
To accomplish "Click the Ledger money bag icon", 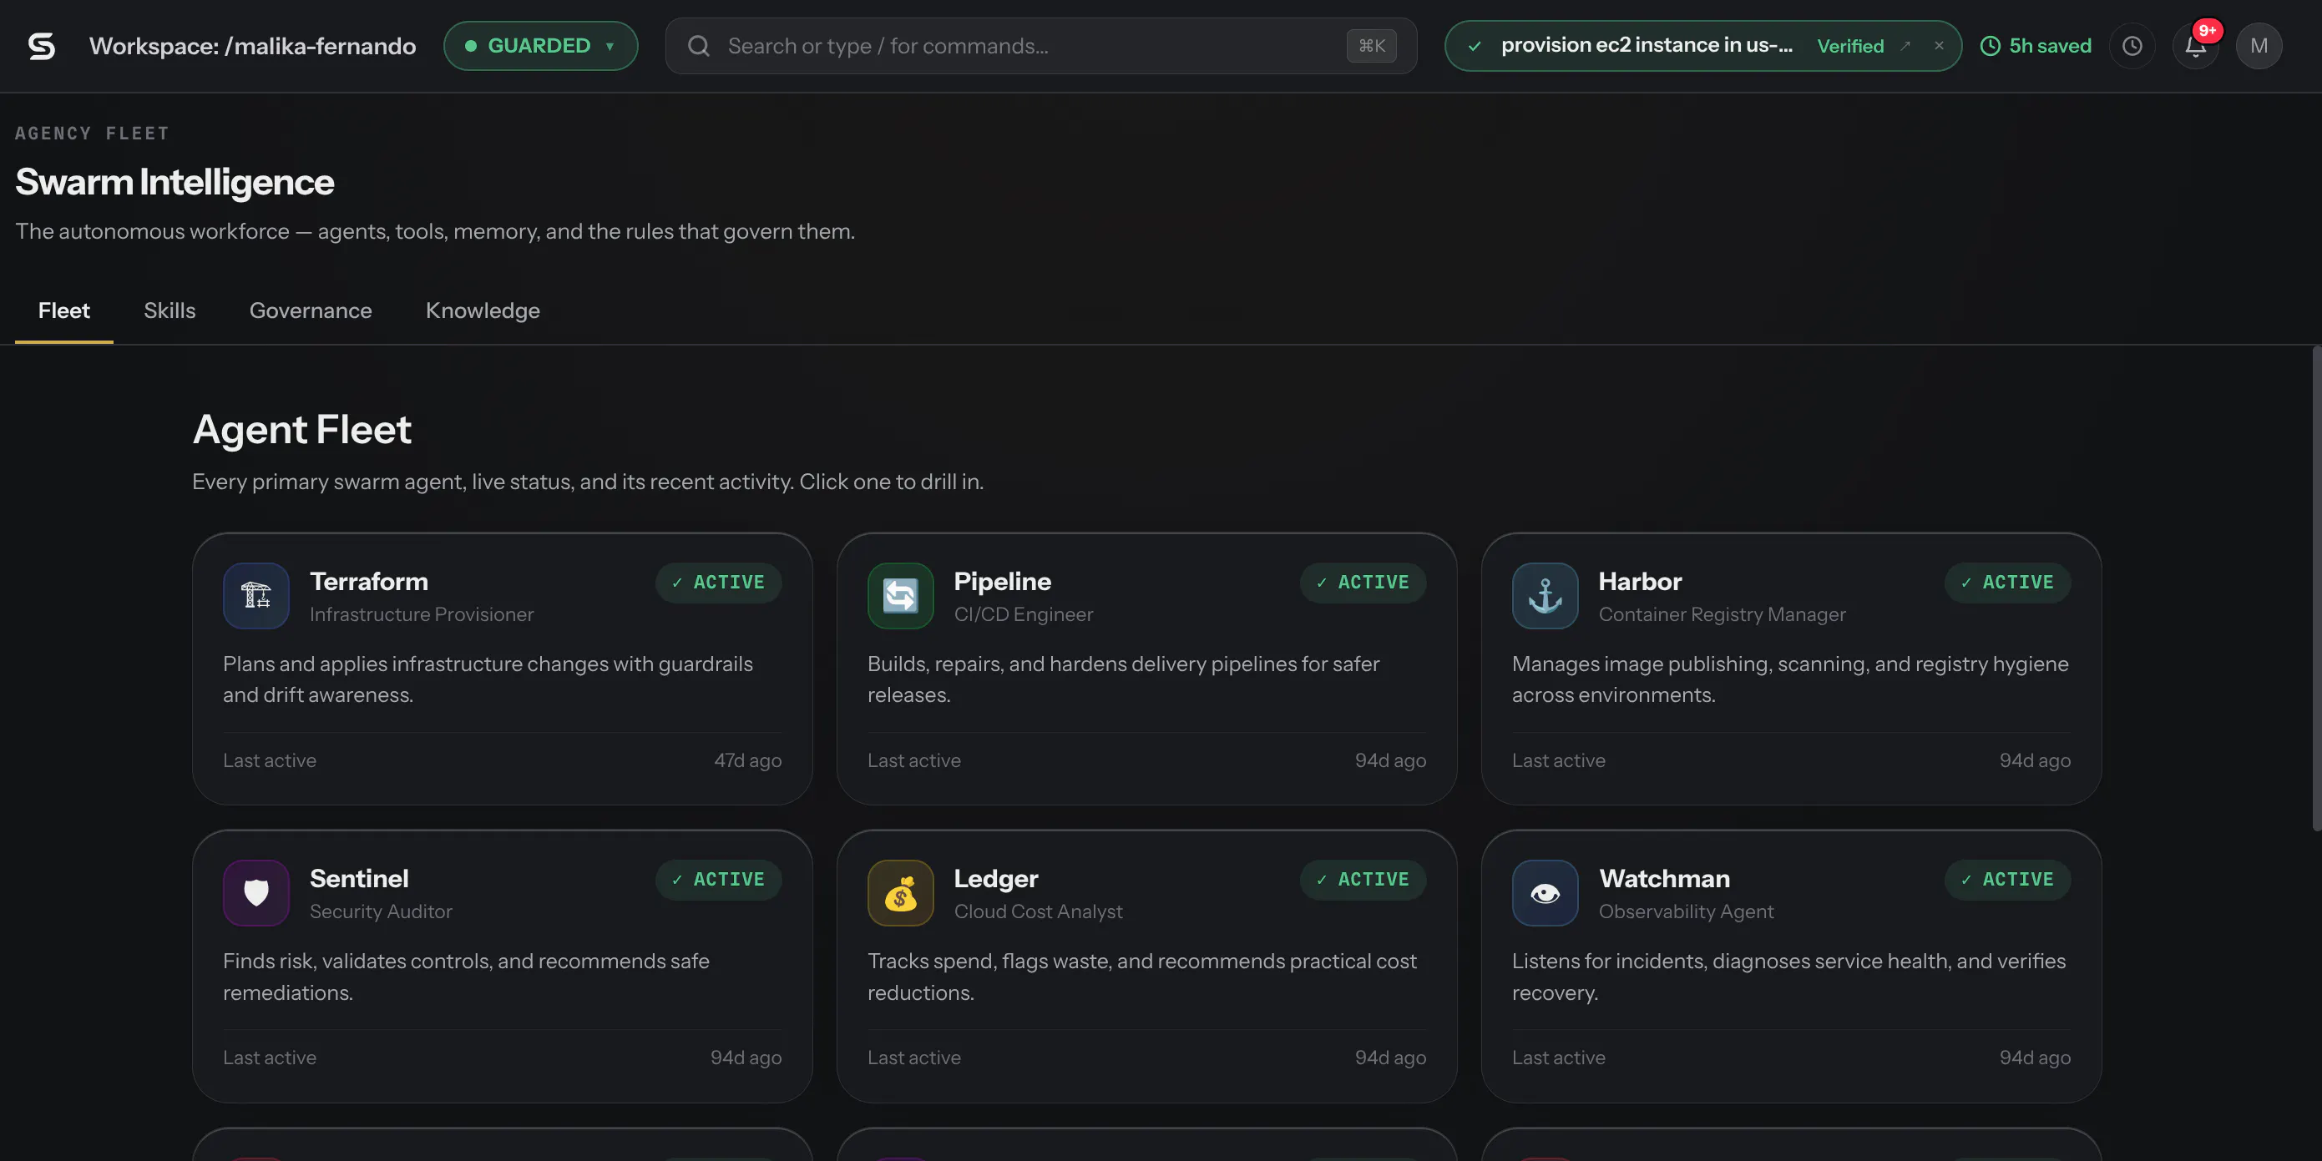I will pyautogui.click(x=901, y=892).
